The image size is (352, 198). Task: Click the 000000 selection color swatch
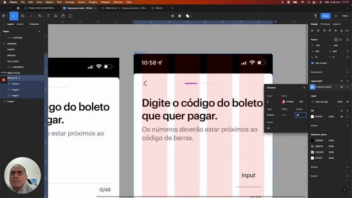[312, 140]
